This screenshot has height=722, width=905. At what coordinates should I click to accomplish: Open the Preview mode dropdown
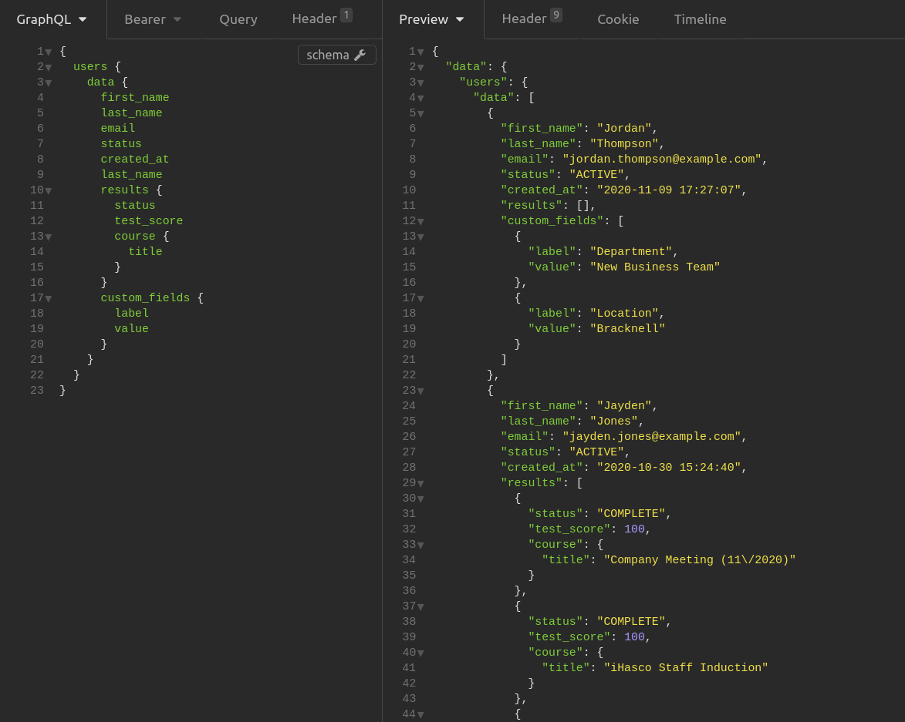click(432, 19)
